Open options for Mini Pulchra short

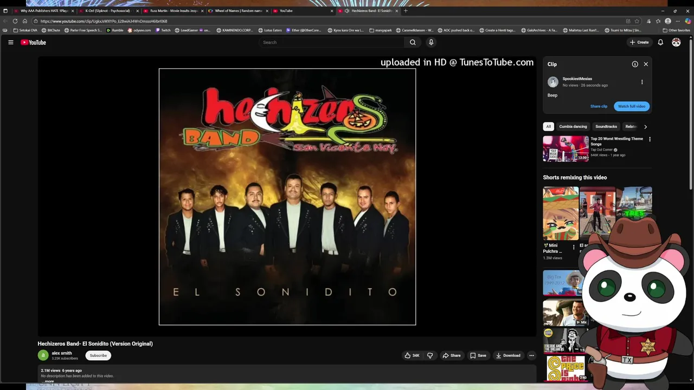(574, 247)
